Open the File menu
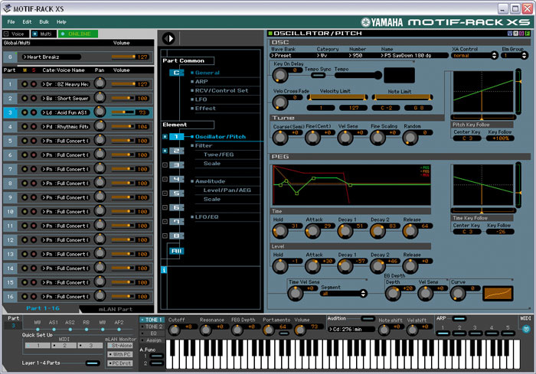 pos(11,22)
